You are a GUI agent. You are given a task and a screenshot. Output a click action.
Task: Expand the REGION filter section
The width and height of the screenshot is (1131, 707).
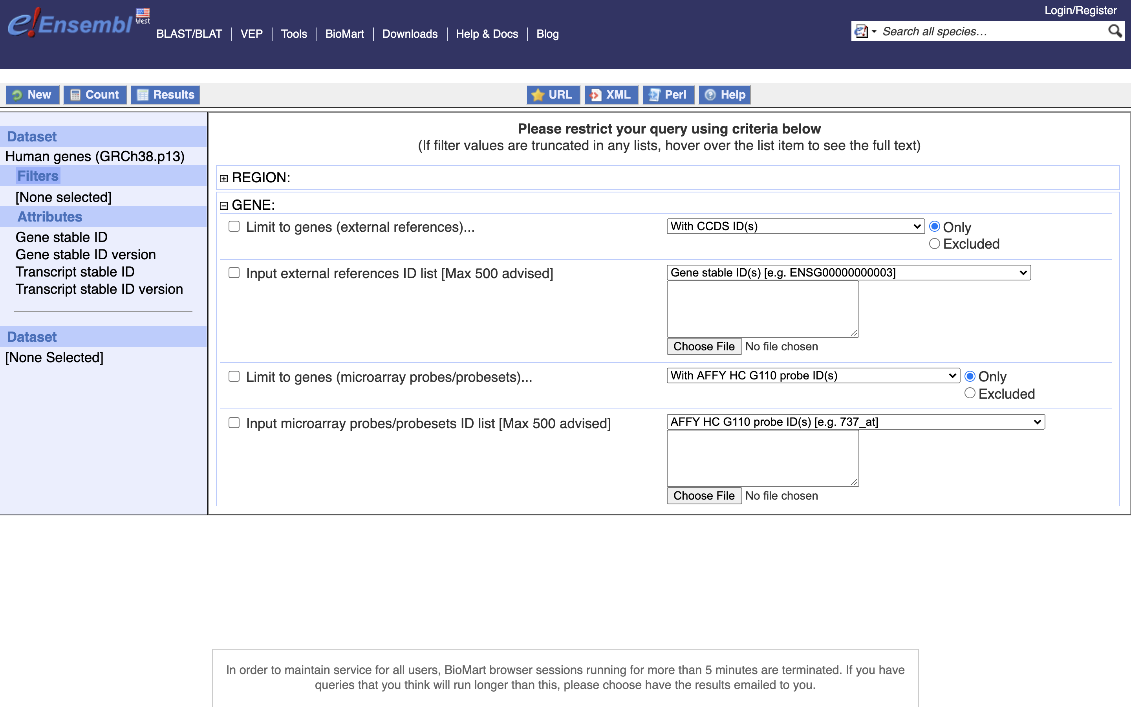(x=224, y=179)
